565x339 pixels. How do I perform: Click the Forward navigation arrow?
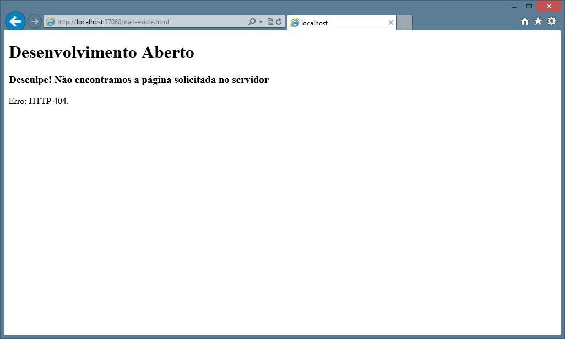click(35, 21)
